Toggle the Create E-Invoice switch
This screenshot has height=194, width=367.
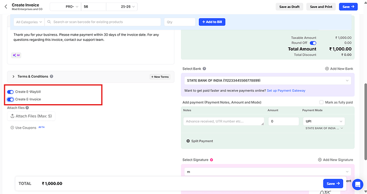pos(10,99)
